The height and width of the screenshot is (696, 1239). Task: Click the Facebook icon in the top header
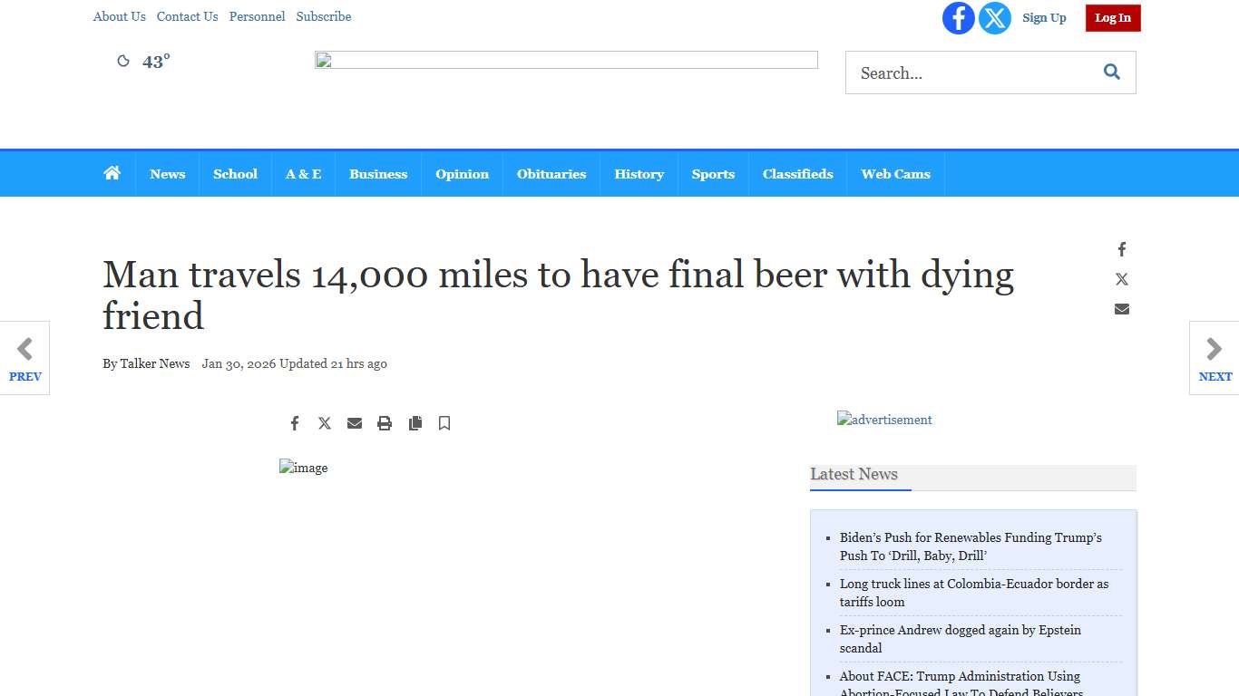tap(959, 18)
